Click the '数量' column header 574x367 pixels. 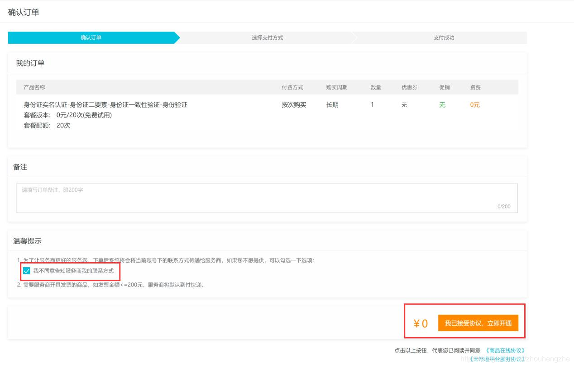(376, 87)
